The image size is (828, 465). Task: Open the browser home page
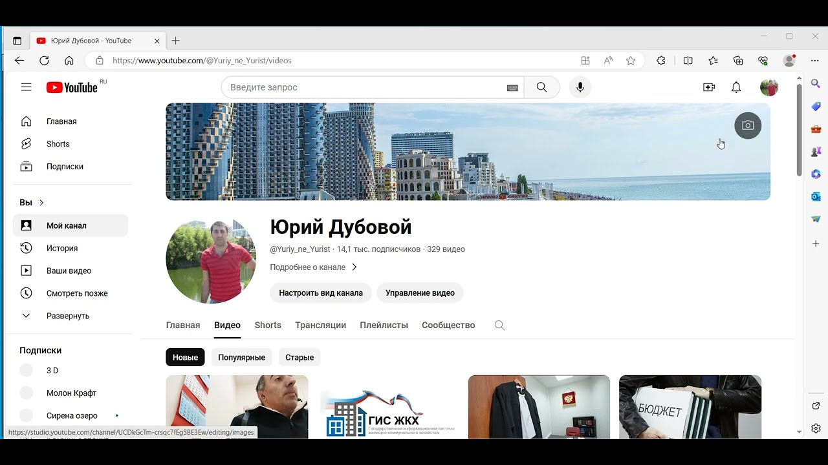pyautogui.click(x=69, y=61)
